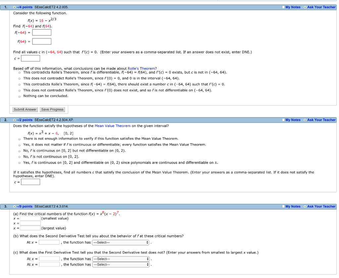Click the '–/2 points' link in question 2
Screen dimensions: 339x278
pyautogui.click(x=24, y=120)
